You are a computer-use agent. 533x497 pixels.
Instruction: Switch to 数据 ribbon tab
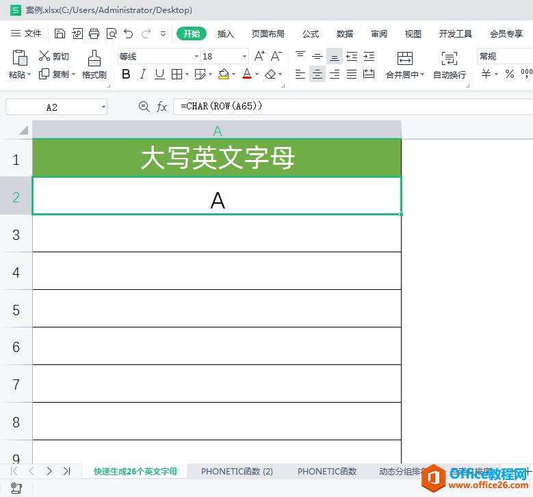pos(345,33)
